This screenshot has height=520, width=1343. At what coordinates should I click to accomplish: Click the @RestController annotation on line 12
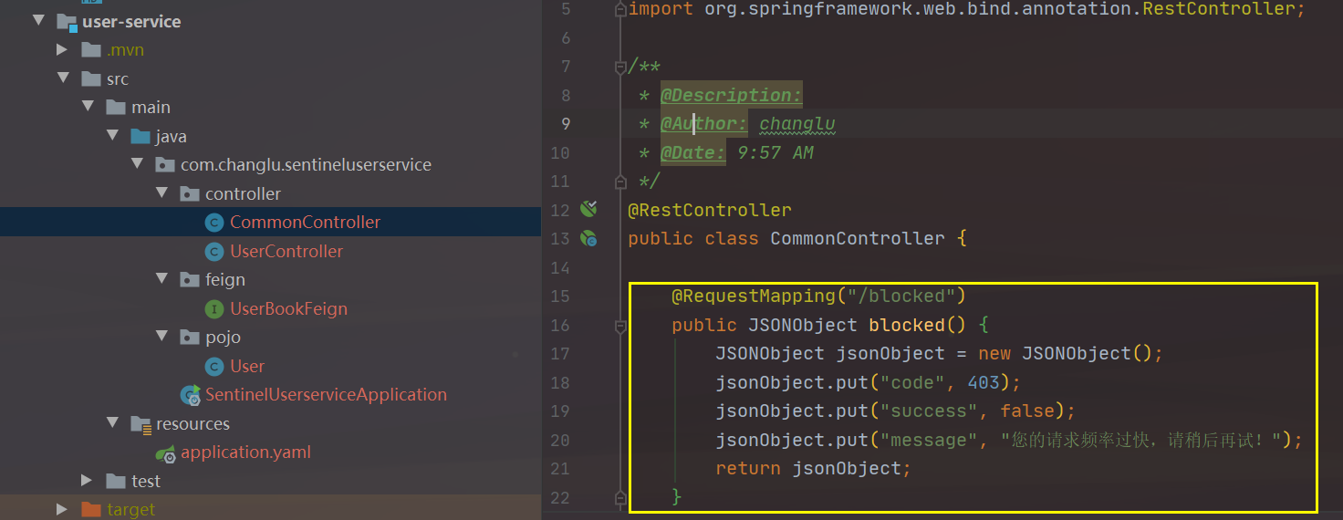pos(710,210)
